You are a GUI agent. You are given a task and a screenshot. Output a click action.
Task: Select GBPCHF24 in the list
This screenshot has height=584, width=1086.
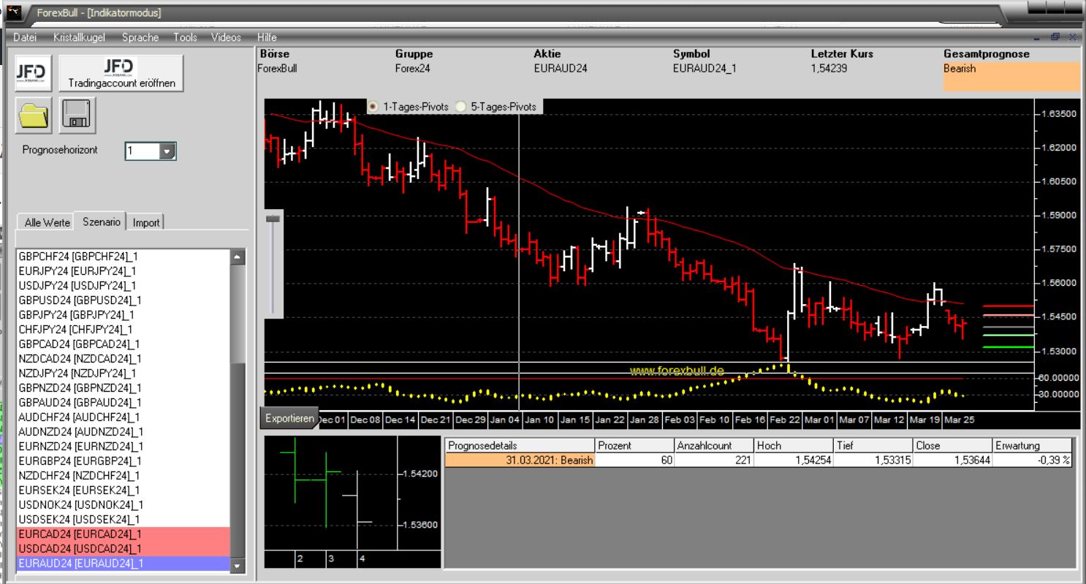pyautogui.click(x=122, y=257)
